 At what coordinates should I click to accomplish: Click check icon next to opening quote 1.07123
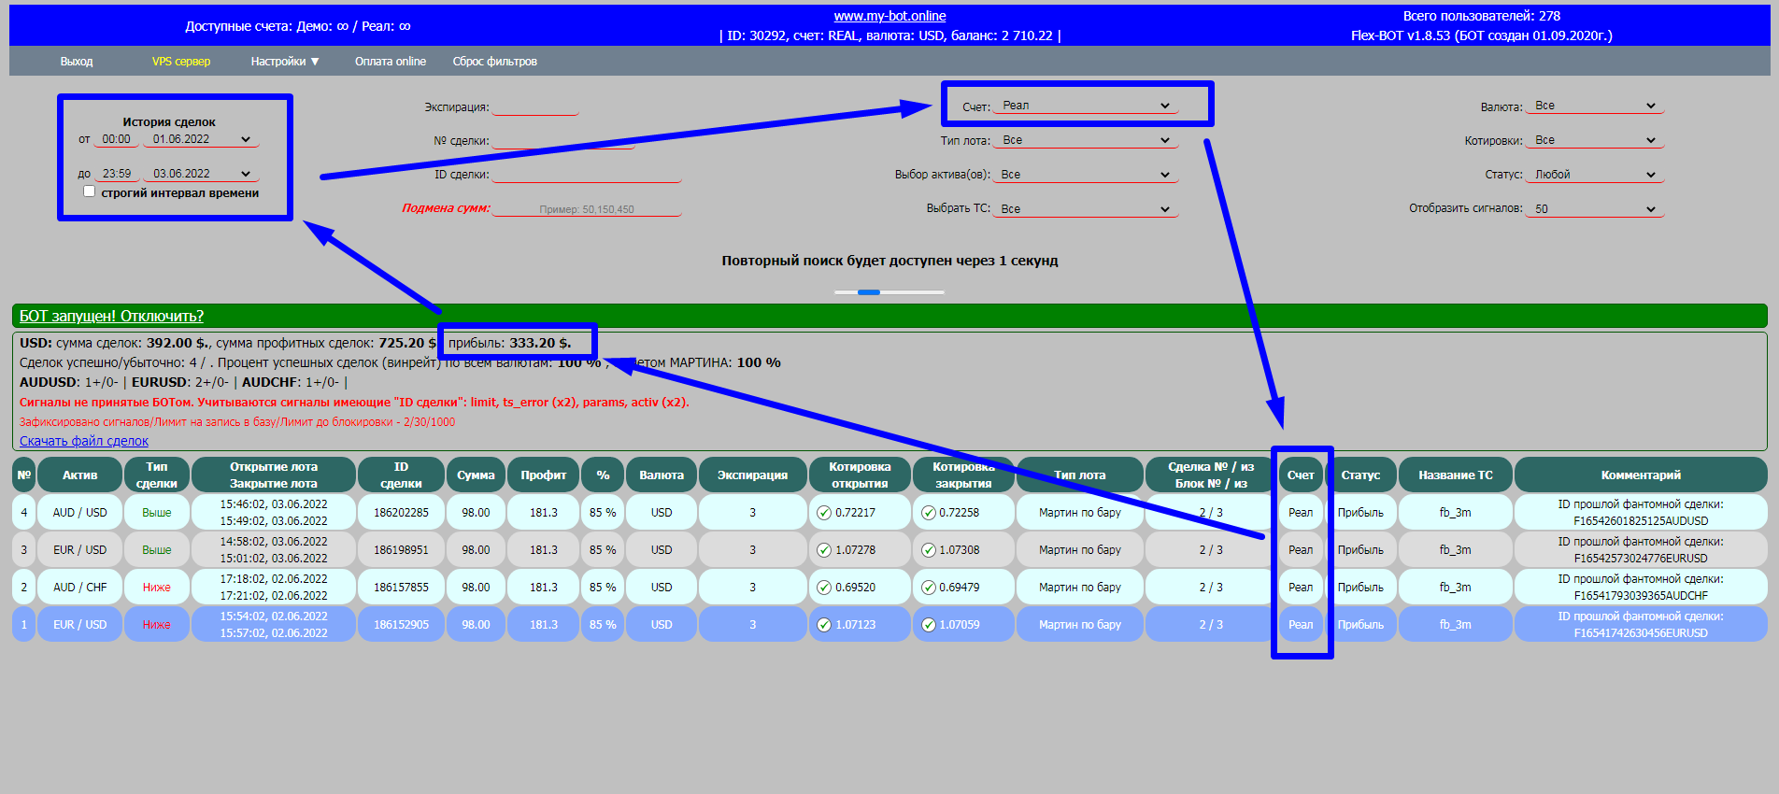click(824, 625)
